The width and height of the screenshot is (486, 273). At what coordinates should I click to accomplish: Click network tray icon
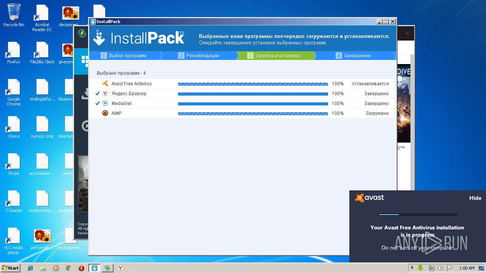431,268
